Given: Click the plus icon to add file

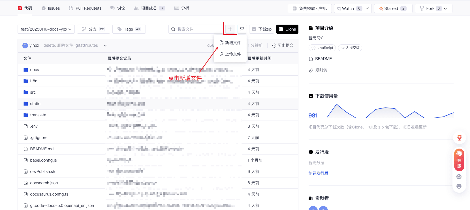Looking at the screenshot, I should (230, 29).
